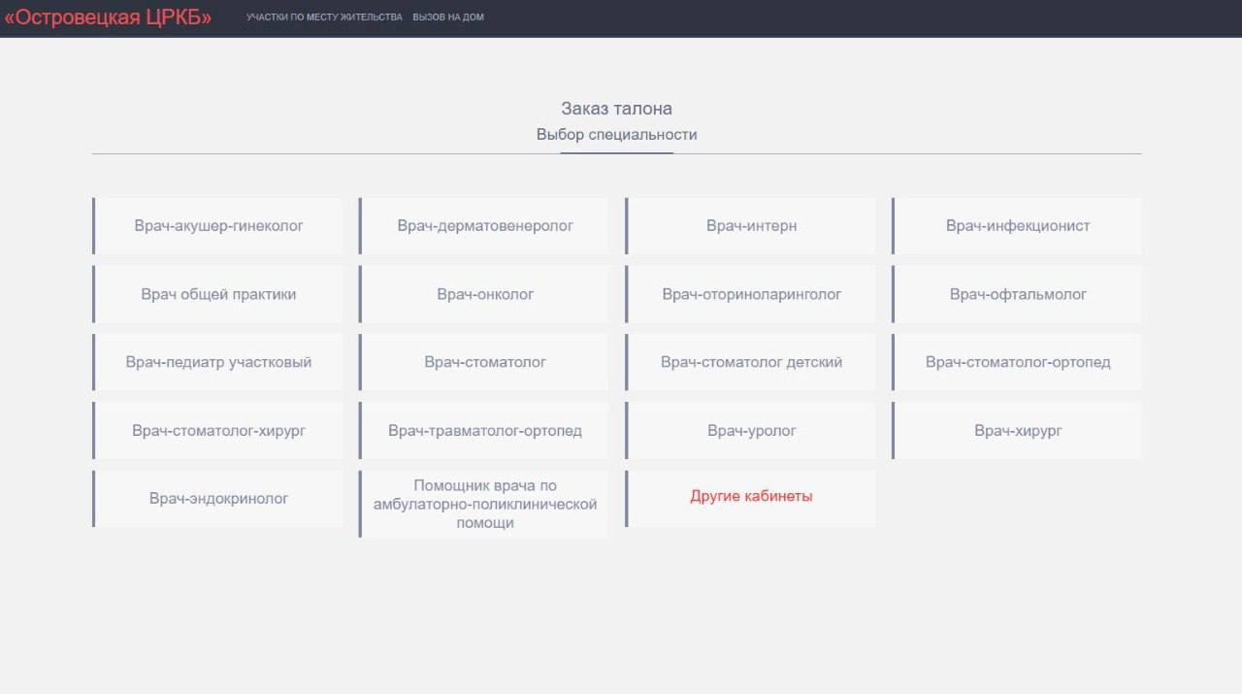The height and width of the screenshot is (694, 1242).
Task: Open the red «Другие кабинеты» link
Action: (x=751, y=496)
